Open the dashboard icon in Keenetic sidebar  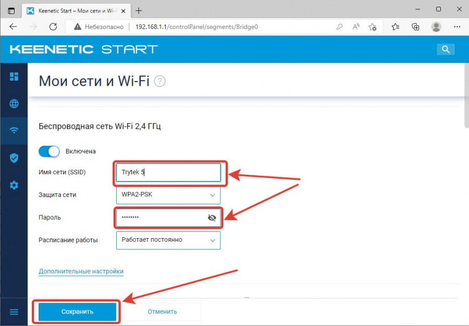(x=14, y=77)
